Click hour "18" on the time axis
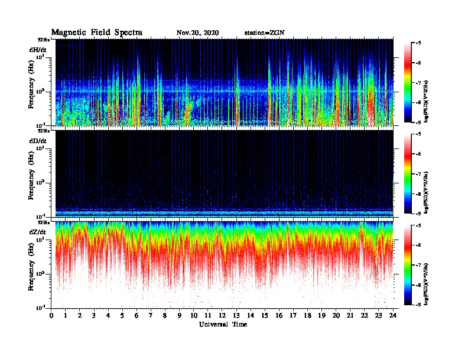 (x=307, y=315)
